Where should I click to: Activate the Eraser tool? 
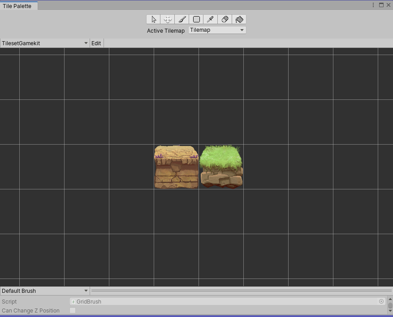[225, 19]
